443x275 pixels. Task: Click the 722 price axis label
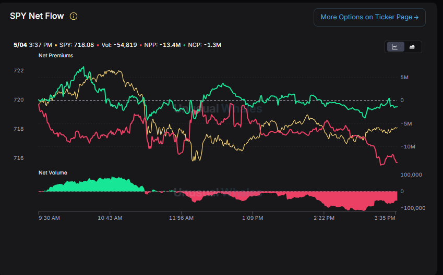tap(19, 70)
